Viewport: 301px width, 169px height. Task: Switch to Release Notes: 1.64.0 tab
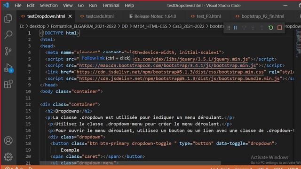tap(155, 16)
